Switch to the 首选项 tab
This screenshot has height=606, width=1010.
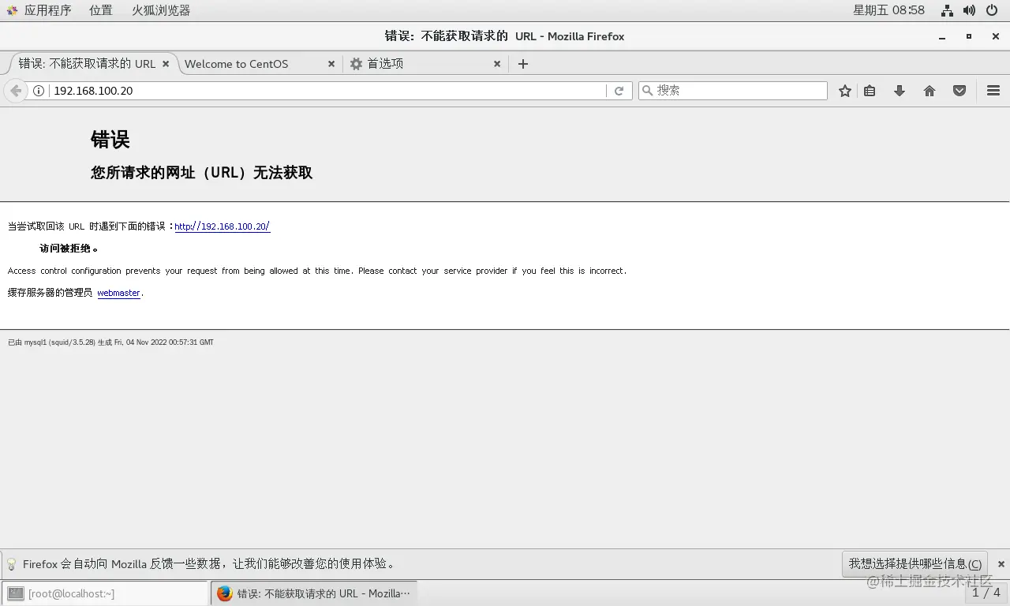tap(426, 64)
